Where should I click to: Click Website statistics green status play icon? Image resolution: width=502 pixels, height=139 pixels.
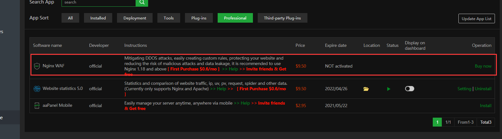(x=389, y=89)
